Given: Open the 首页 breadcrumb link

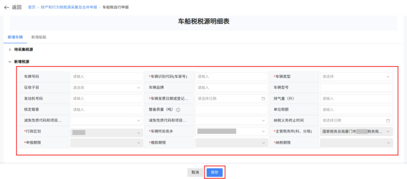Looking at the screenshot, I should point(32,7).
